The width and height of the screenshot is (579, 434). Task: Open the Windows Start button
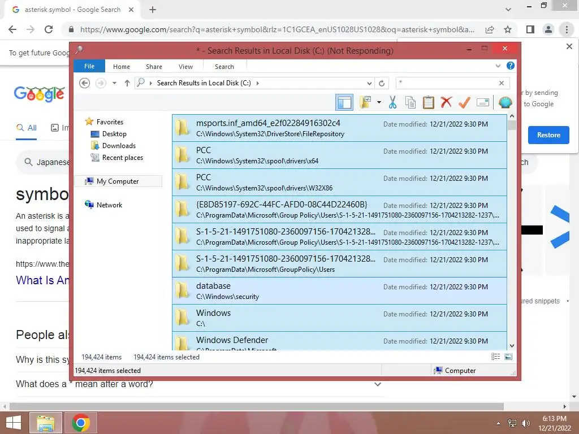coord(14,423)
